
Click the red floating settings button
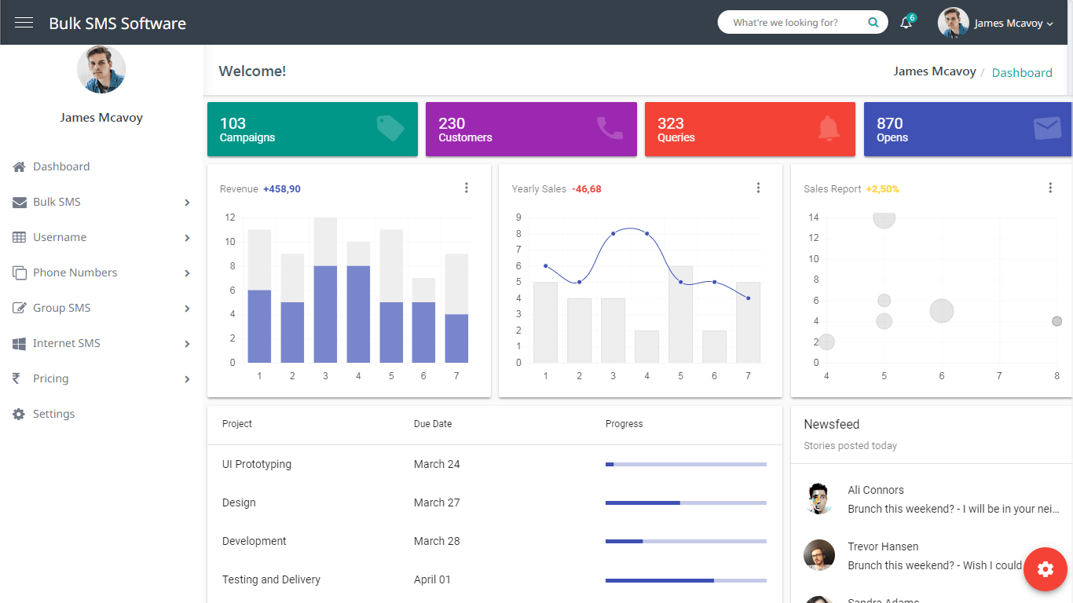[1045, 569]
